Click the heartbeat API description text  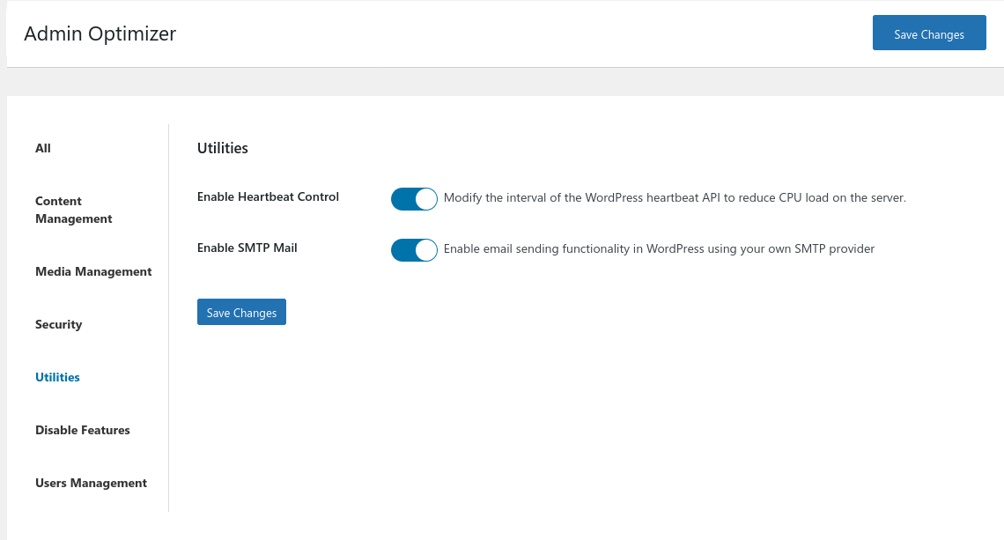tap(675, 198)
